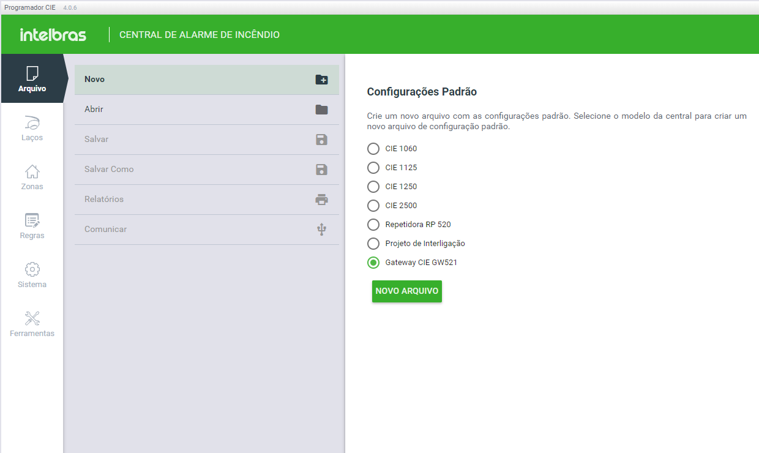
Task: Click the intelbras logo in header
Action: tap(53, 35)
